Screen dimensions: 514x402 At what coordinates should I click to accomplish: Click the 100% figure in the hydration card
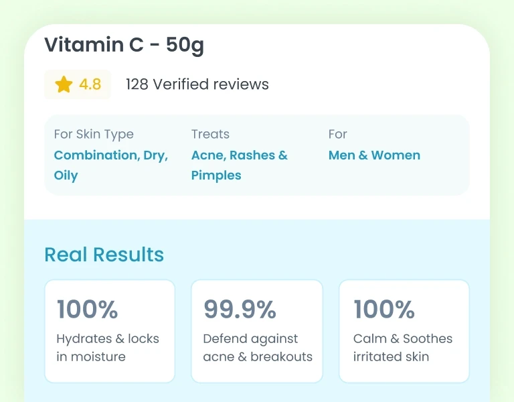87,310
